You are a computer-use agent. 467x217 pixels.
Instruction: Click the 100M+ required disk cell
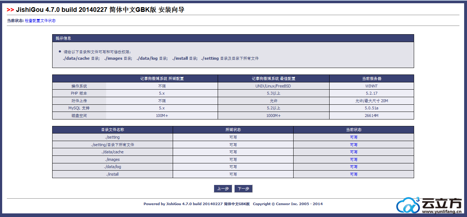[x=162, y=116]
